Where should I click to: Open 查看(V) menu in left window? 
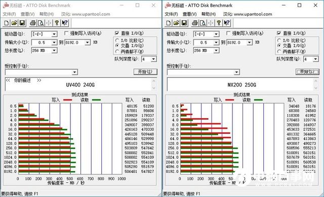27,14
